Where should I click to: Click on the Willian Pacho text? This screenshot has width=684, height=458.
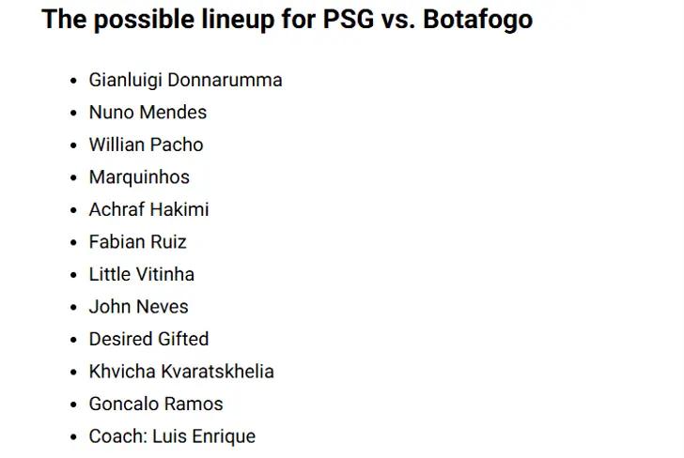click(146, 145)
